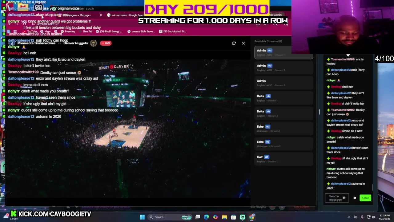Screen dimensions: 394x222
Task: Open the Browsing bookmark
Action: point(68,31)
